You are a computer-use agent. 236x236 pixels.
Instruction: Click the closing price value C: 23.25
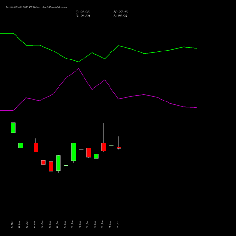[83, 12]
